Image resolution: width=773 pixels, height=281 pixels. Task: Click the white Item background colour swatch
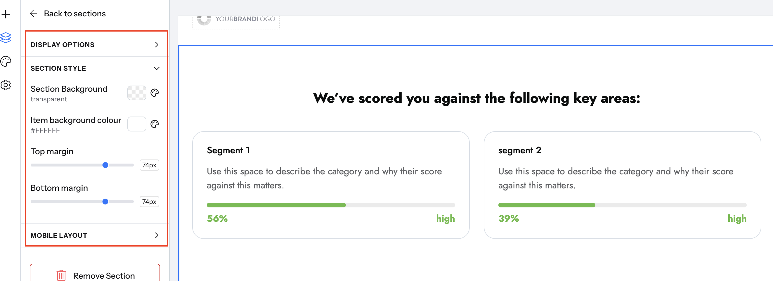136,124
